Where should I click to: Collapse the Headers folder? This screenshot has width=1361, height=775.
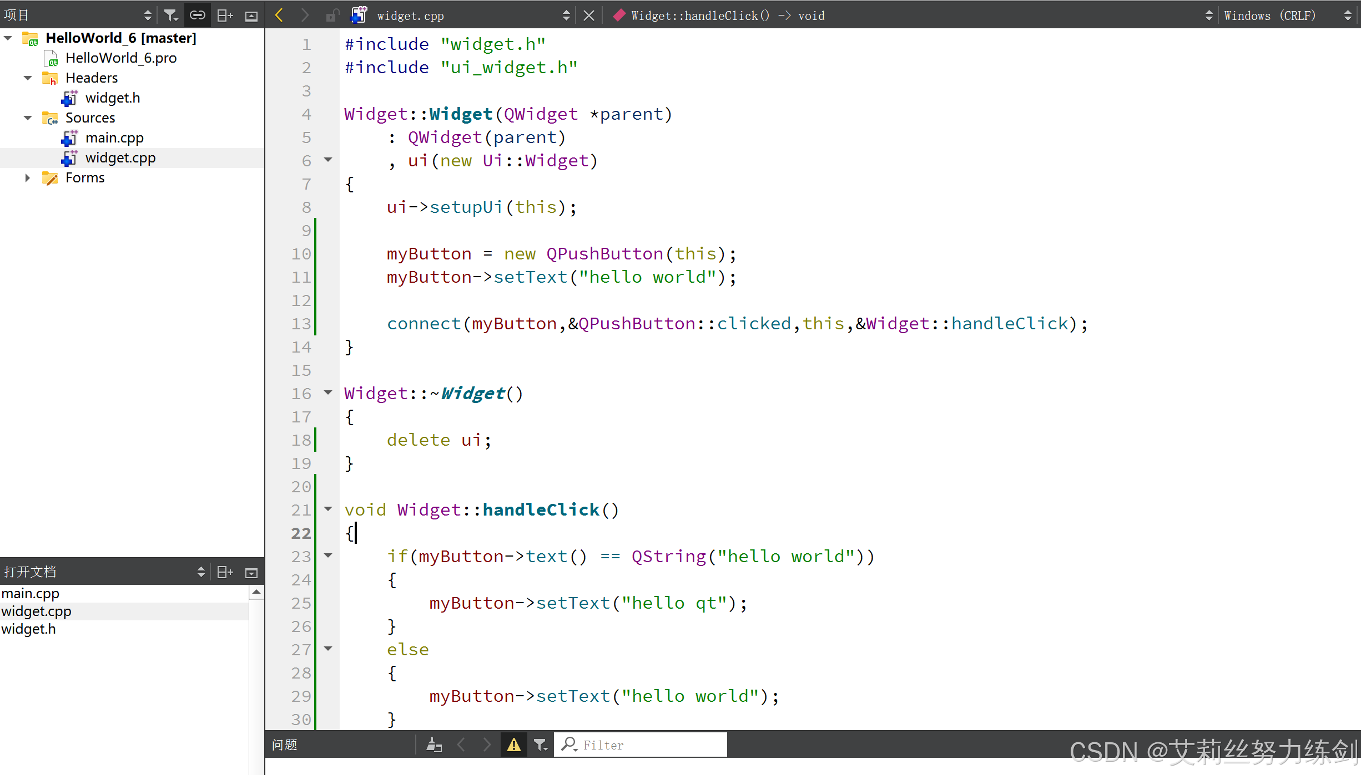point(28,78)
